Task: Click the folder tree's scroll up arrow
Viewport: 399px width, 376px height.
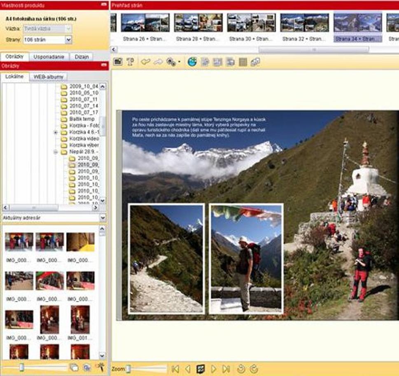Action: pos(103,86)
